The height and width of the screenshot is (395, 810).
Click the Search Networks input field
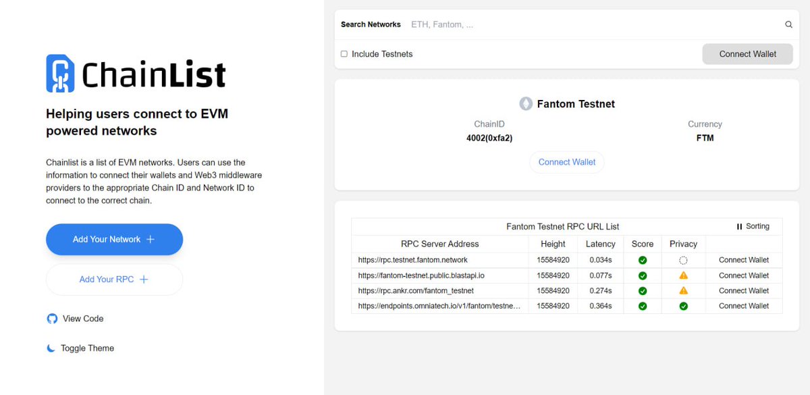click(594, 24)
